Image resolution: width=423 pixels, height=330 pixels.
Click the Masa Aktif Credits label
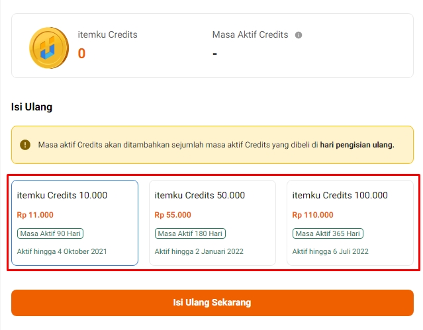(250, 34)
